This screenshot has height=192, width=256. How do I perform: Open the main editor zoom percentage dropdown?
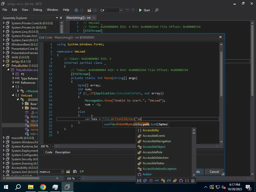coord(79,178)
